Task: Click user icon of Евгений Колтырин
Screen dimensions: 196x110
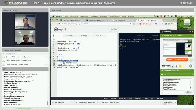Action: point(4,57)
